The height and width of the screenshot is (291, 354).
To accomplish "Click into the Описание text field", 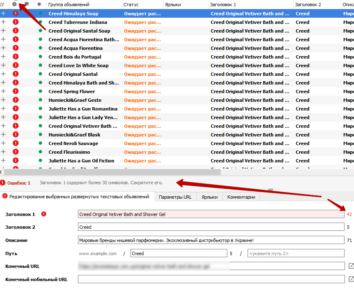I will [x=211, y=240].
